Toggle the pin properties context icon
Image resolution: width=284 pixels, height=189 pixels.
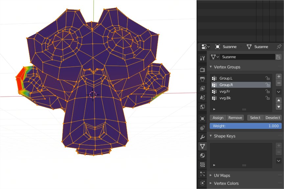pos(279,47)
